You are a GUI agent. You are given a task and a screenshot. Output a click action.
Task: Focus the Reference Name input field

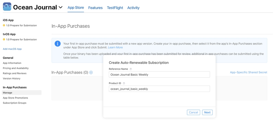[159, 74]
